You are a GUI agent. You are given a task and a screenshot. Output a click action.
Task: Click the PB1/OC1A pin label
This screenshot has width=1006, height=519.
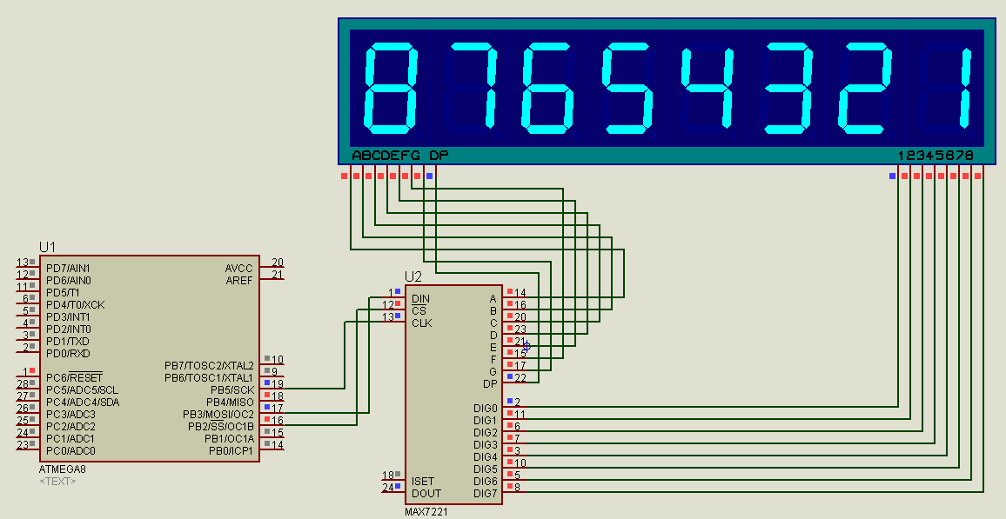coord(229,439)
